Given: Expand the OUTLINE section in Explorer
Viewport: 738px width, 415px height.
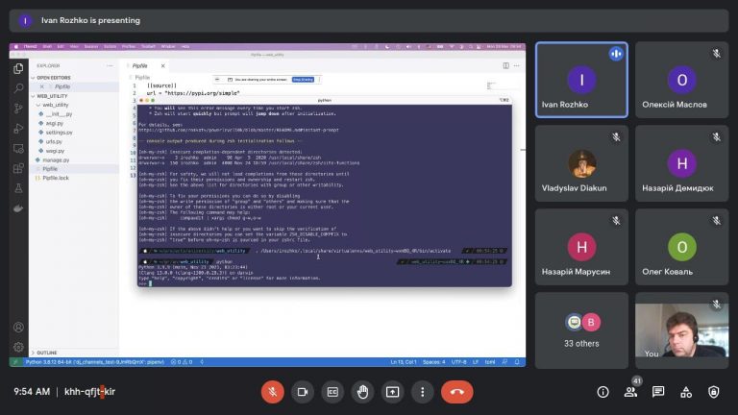Looking at the screenshot, I should click(47, 353).
